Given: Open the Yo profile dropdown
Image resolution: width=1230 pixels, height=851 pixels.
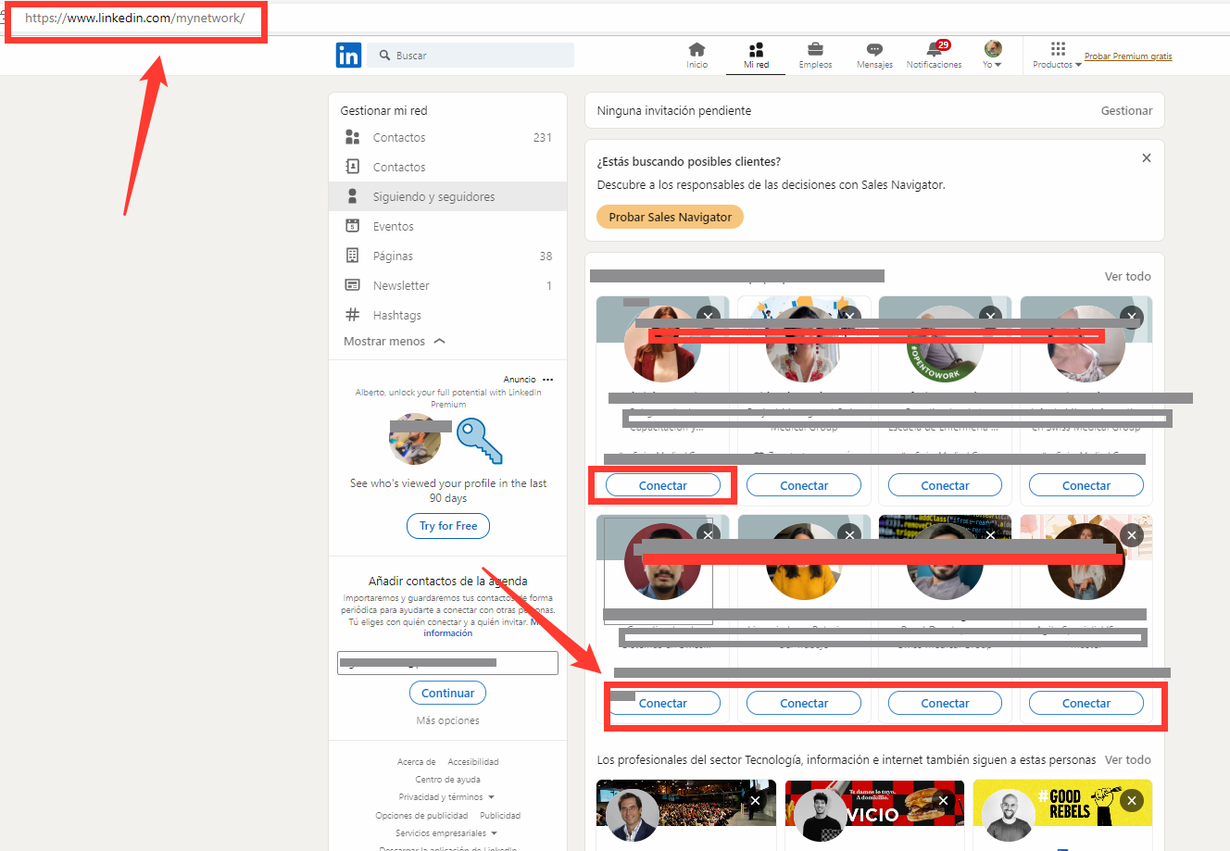Looking at the screenshot, I should coord(993,56).
